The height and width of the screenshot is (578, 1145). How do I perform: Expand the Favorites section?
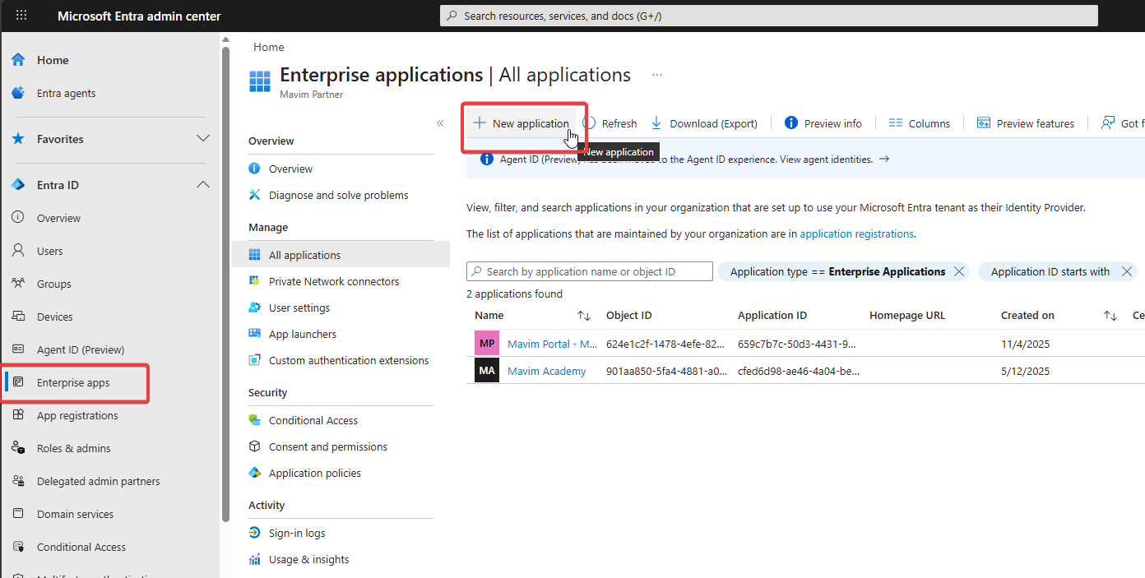[202, 139]
